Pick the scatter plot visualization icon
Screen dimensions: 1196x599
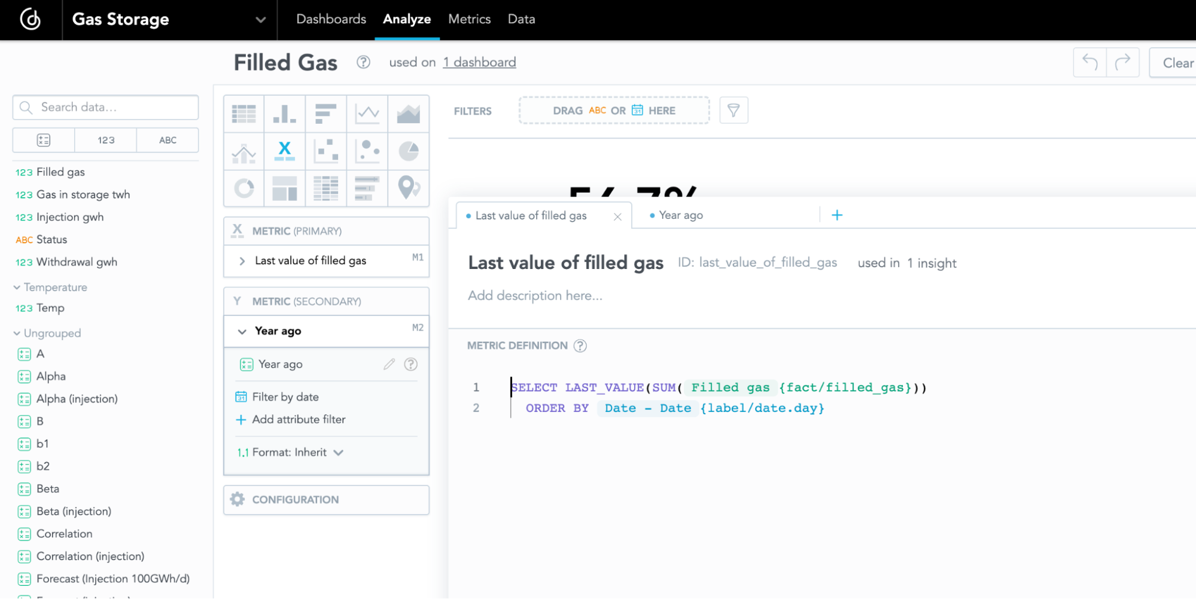tap(326, 151)
